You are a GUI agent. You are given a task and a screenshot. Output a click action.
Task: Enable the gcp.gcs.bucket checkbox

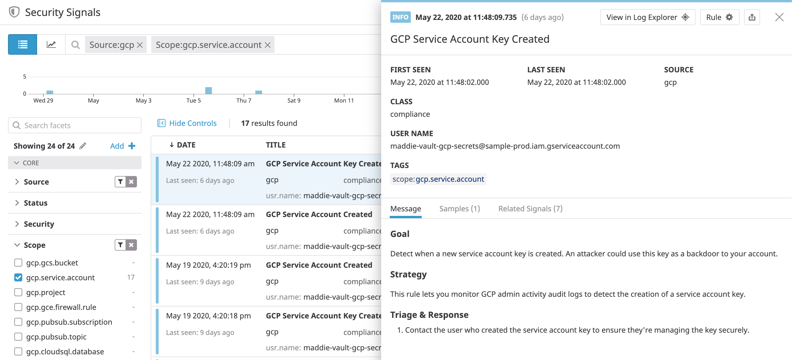(18, 263)
